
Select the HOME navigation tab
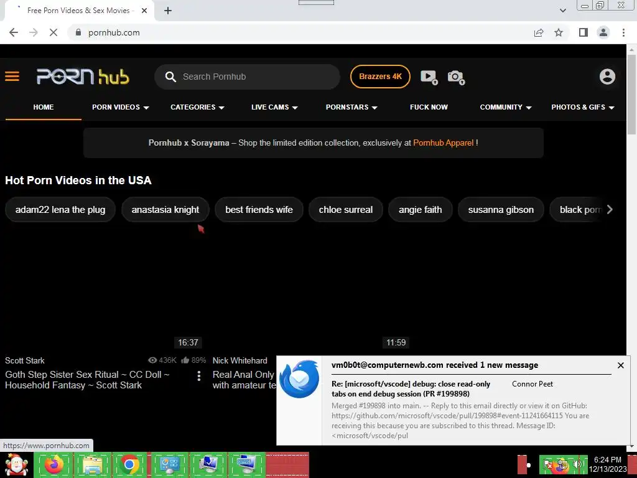(x=44, y=107)
